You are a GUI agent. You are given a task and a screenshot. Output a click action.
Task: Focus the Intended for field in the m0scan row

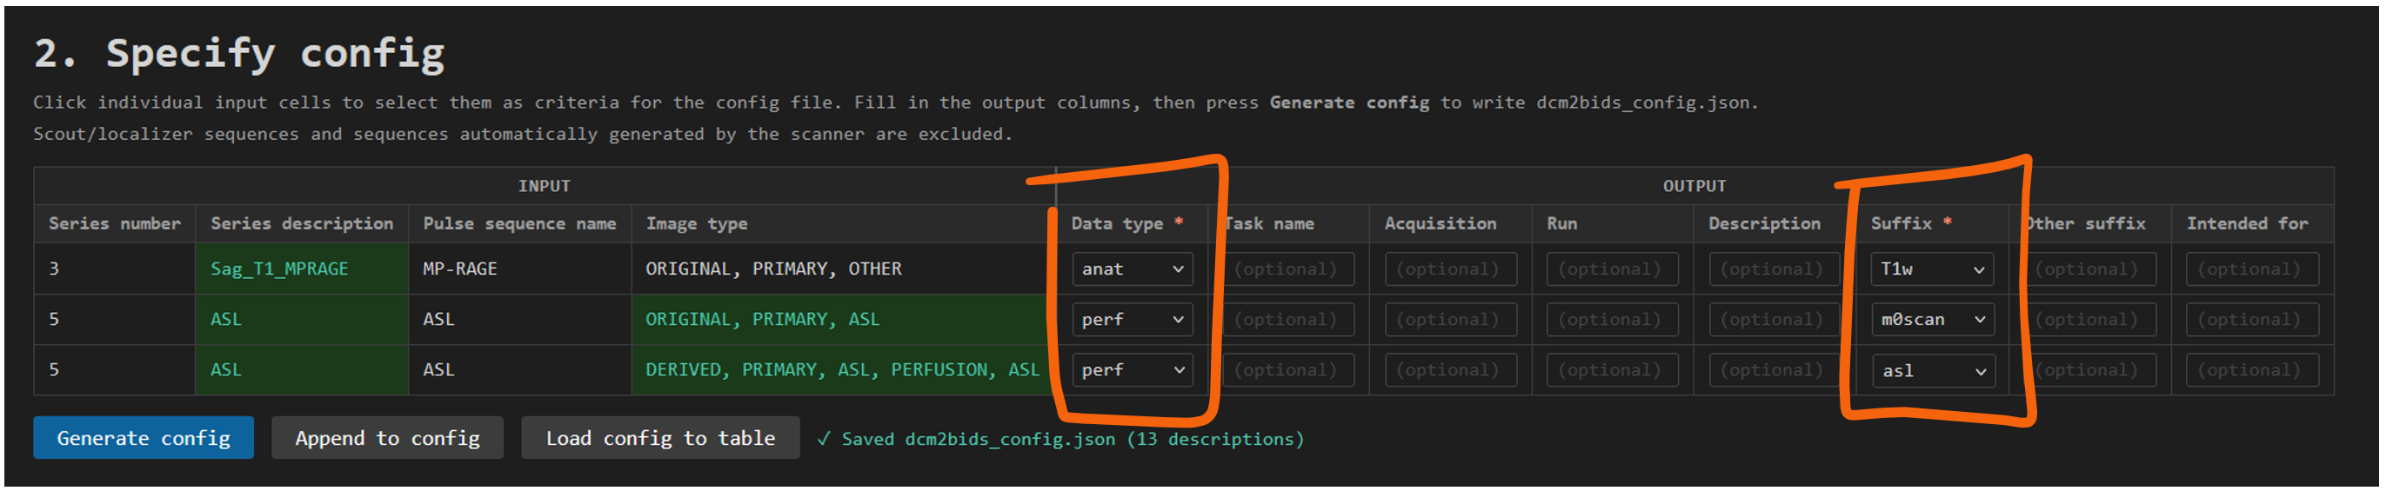(2251, 320)
